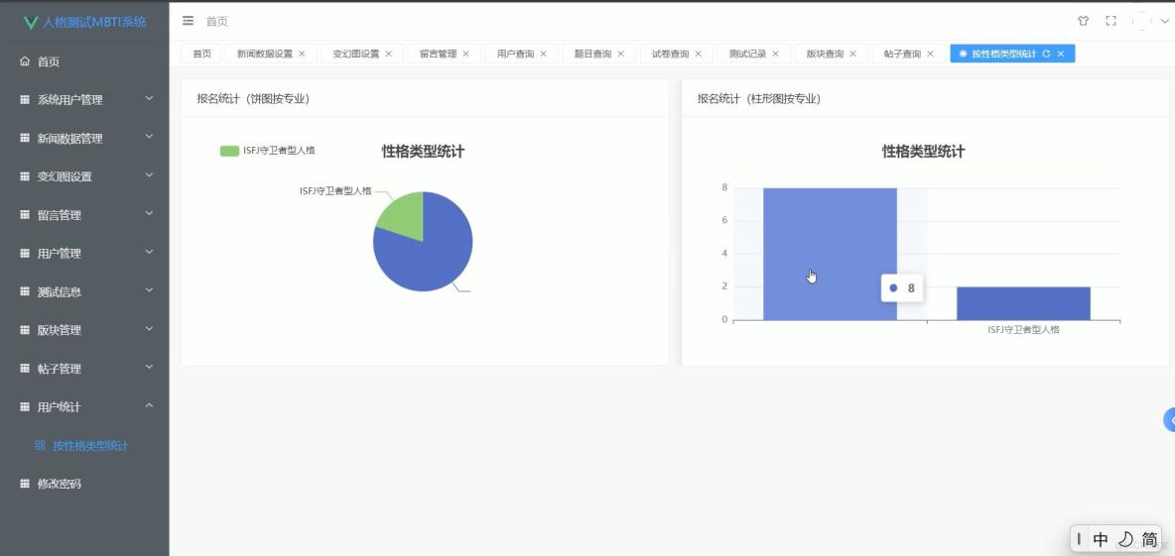Click grid icon beside 变幻图设置 in sidebar
This screenshot has width=1175, height=556.
point(25,176)
